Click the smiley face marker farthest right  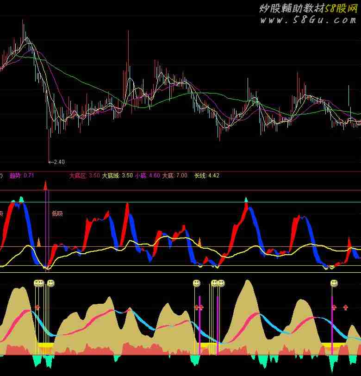pyautogui.click(x=334, y=283)
